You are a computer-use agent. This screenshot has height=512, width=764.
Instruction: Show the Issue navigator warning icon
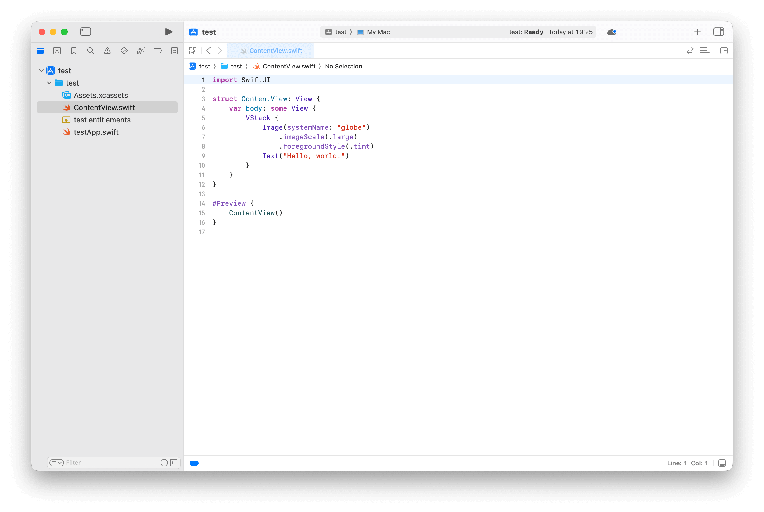click(107, 51)
